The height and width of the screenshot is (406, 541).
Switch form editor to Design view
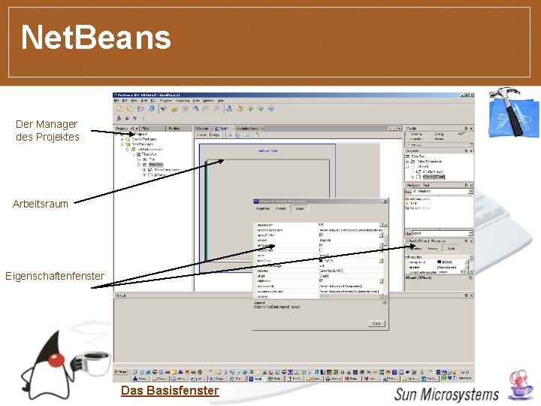pos(214,135)
